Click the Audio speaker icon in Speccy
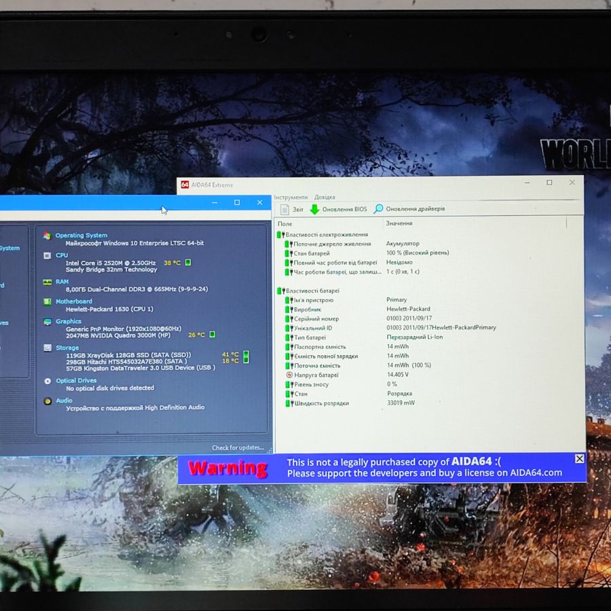 (x=48, y=401)
